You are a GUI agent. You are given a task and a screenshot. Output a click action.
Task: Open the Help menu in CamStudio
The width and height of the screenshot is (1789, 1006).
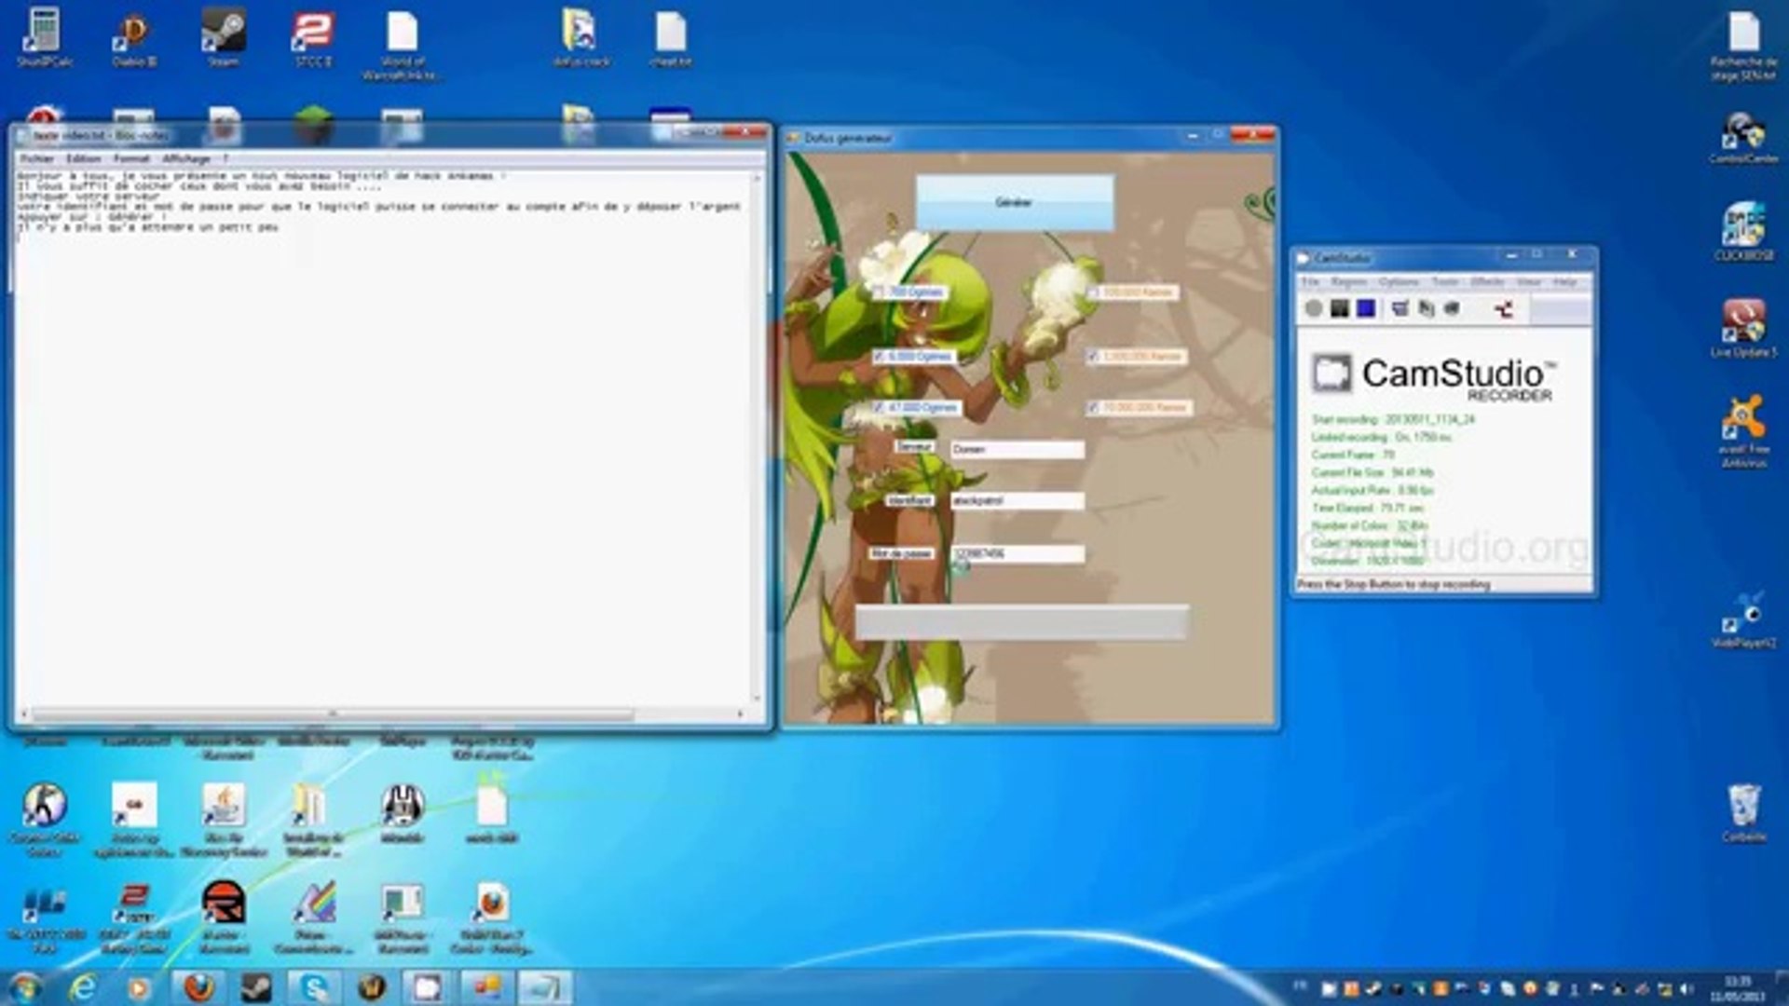tap(1564, 281)
